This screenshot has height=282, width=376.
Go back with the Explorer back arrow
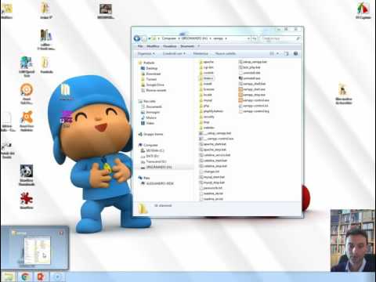point(137,38)
